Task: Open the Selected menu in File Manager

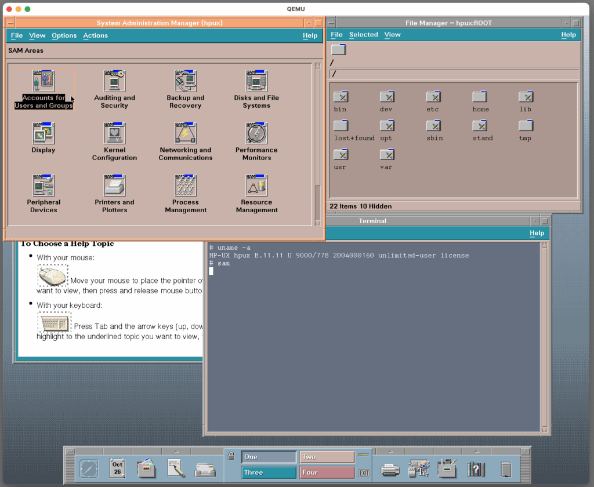Action: [x=363, y=35]
